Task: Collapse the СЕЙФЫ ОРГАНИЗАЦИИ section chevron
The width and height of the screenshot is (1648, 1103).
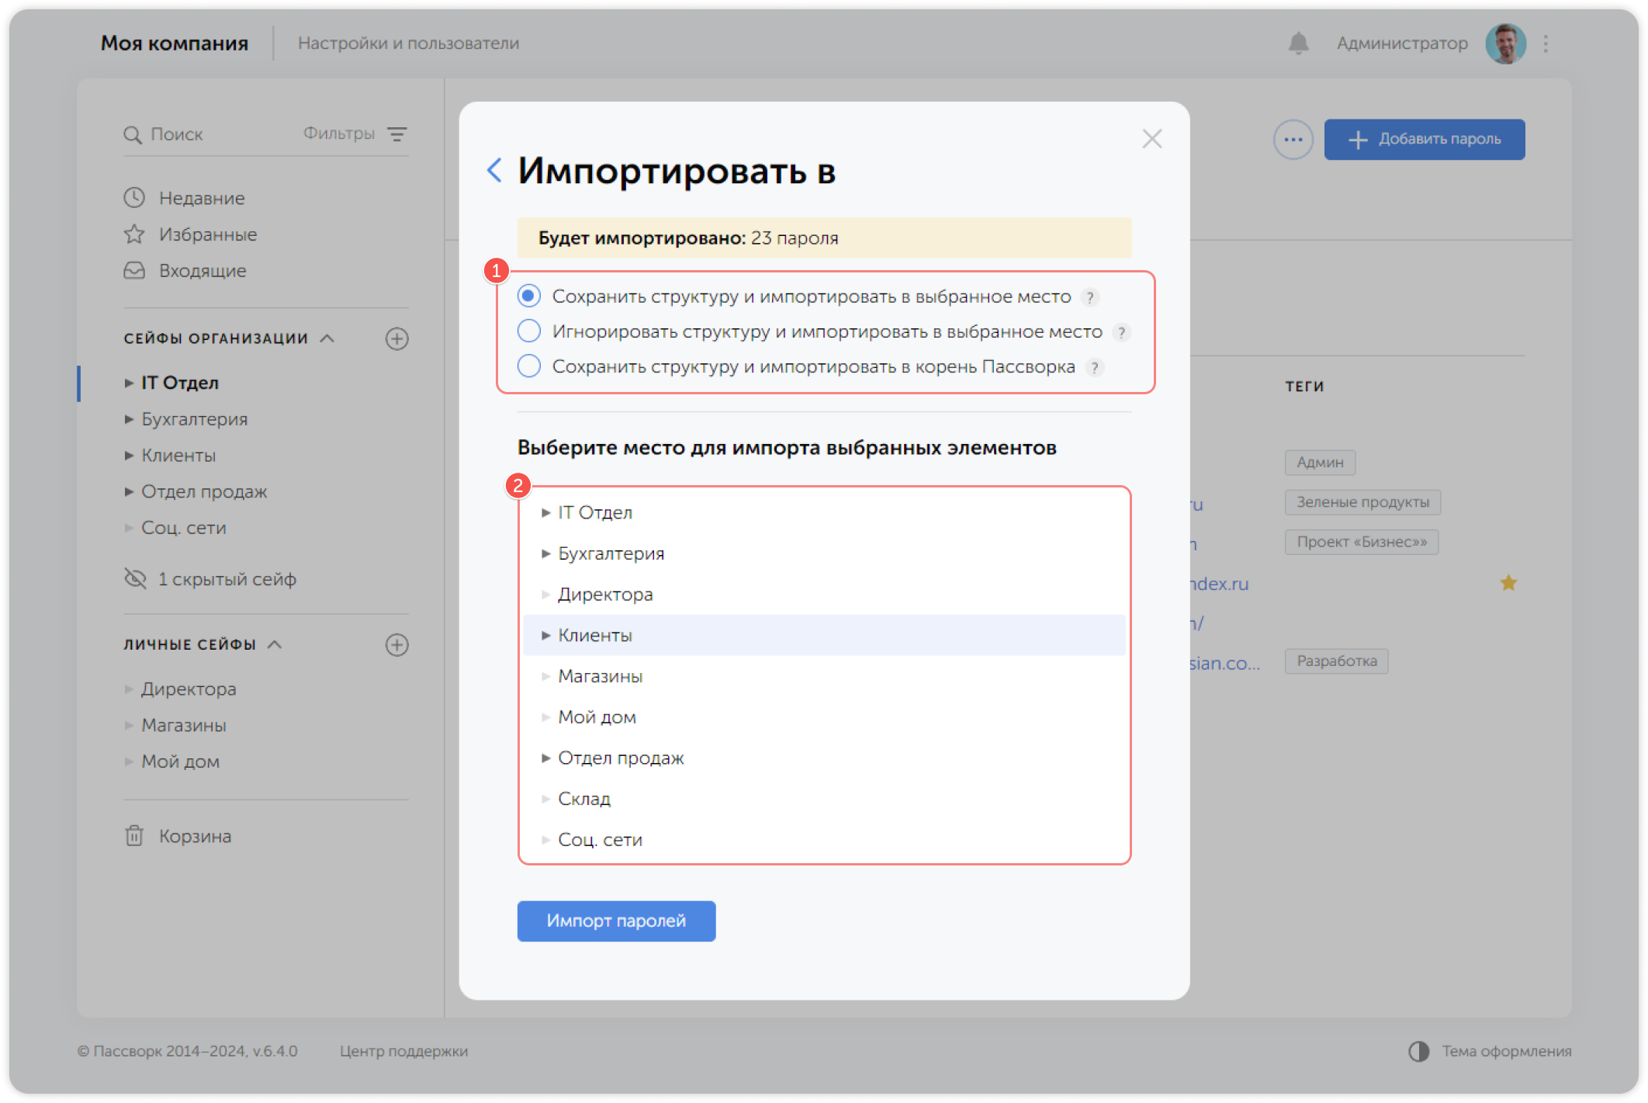Action: pyautogui.click(x=327, y=338)
